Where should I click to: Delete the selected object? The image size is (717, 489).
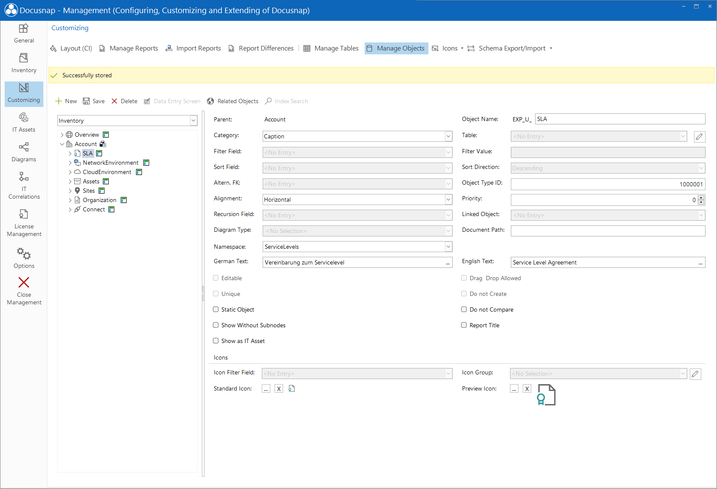click(125, 101)
